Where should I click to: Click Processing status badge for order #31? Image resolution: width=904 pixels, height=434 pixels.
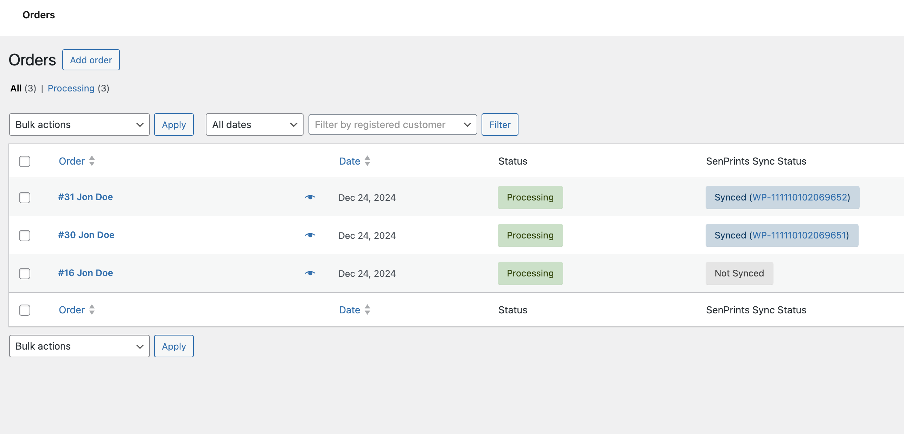pyautogui.click(x=530, y=197)
